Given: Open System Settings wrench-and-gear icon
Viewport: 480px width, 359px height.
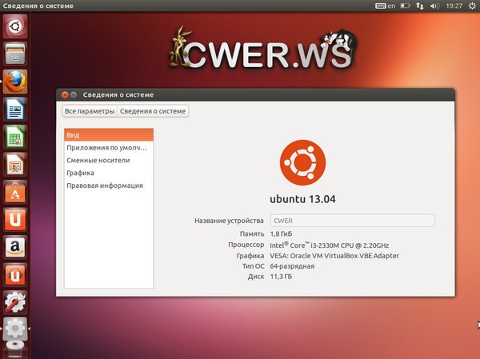Looking at the screenshot, I should pos(14,301).
